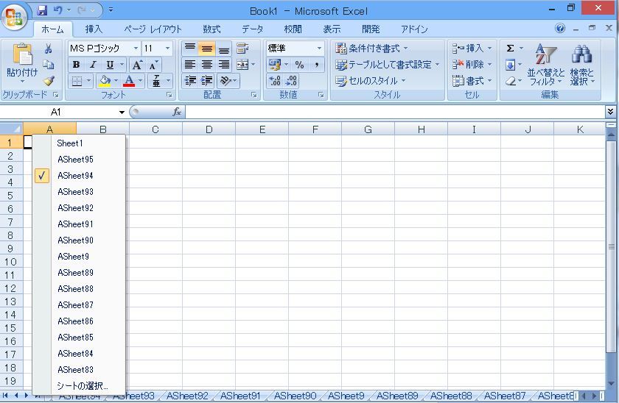Toggle Italic formatting

93,65
